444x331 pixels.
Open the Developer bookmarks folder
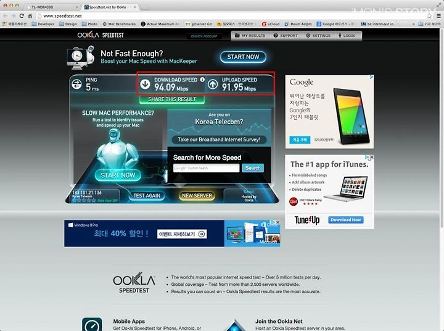tap(43, 24)
